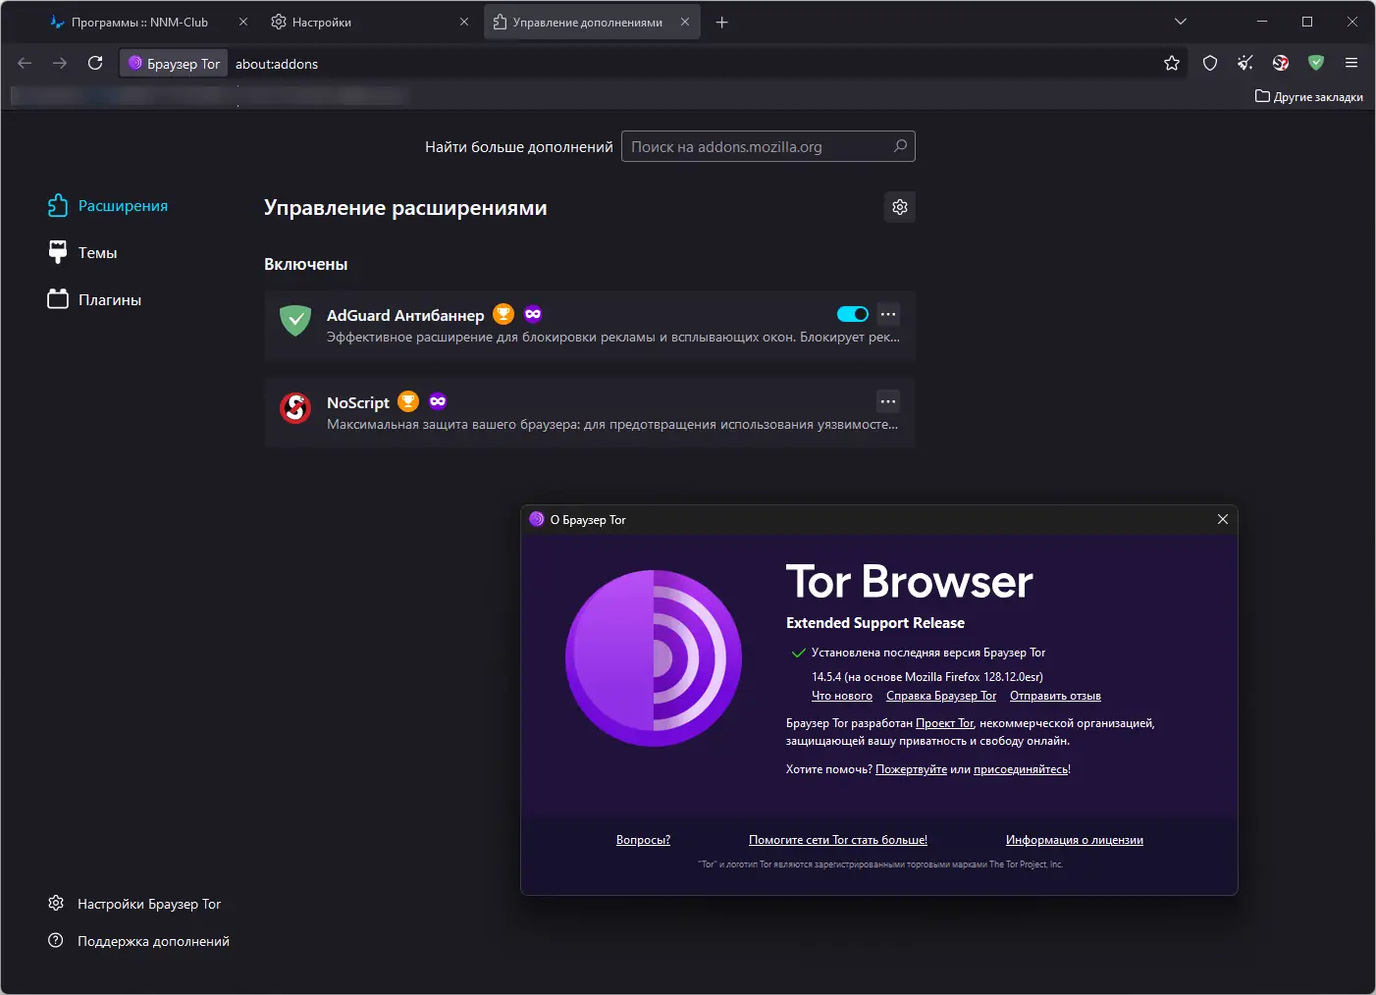
Task: Close the 'Управление дополнениями' tab
Action: coord(685,22)
